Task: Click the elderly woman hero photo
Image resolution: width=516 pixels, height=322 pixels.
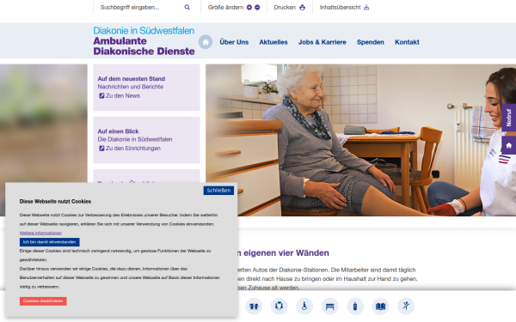Action: [360, 140]
